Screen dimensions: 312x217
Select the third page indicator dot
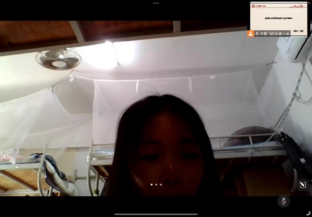(x=161, y=185)
